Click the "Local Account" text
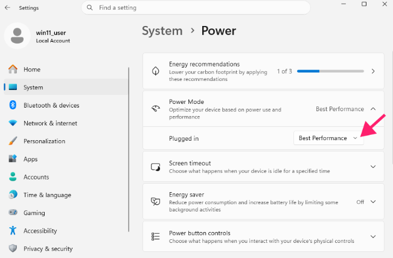The width and height of the screenshot is (393, 258). click(x=53, y=40)
